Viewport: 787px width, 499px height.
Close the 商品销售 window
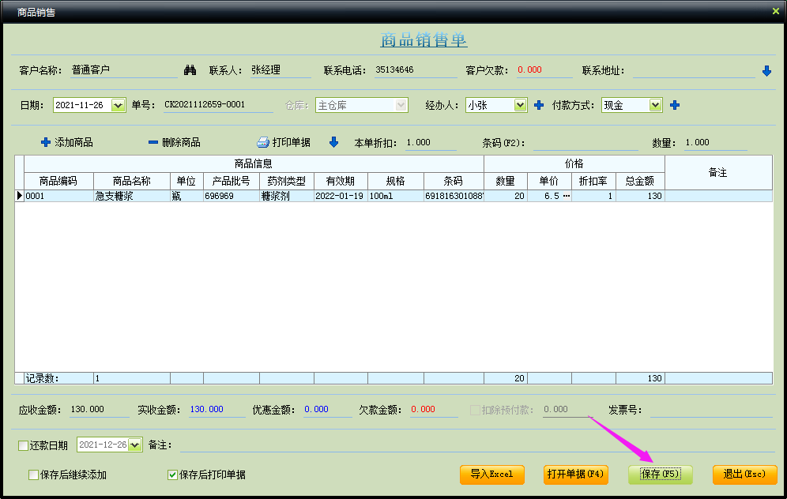(775, 11)
